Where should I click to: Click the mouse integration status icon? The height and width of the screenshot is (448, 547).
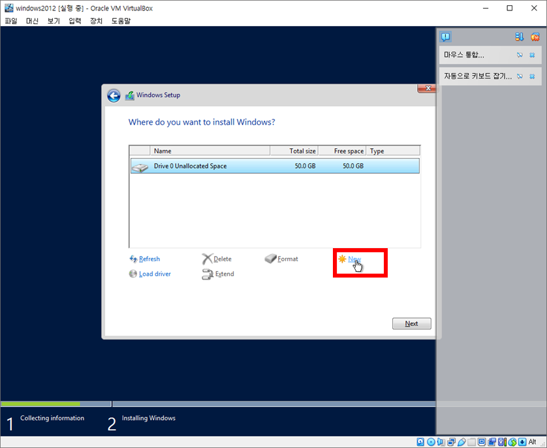[512, 442]
